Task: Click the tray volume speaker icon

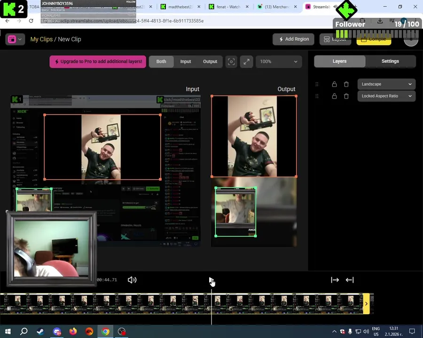Action: [366, 331]
